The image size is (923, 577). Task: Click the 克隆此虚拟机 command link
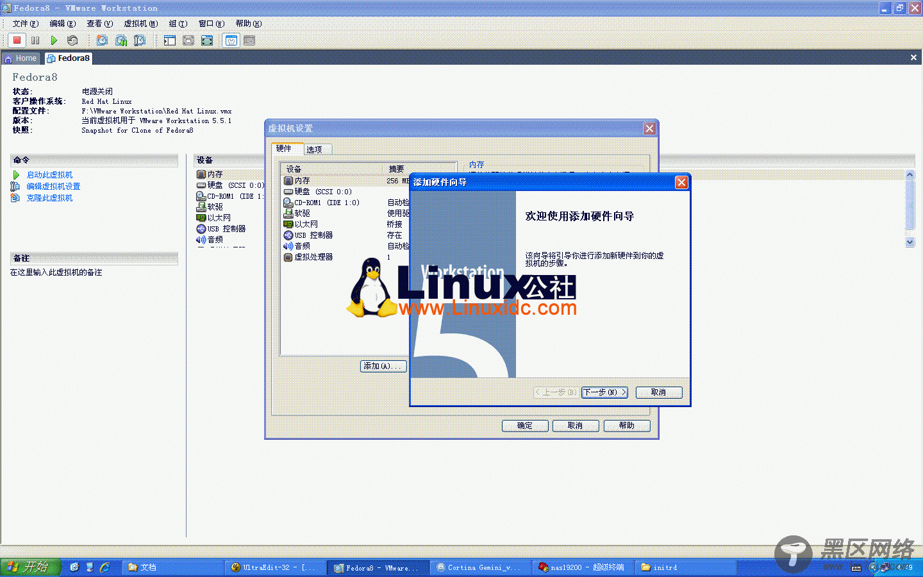(x=49, y=198)
